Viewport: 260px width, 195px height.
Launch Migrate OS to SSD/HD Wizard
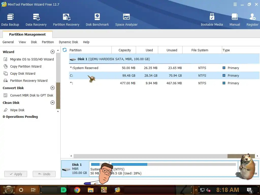point(32,59)
